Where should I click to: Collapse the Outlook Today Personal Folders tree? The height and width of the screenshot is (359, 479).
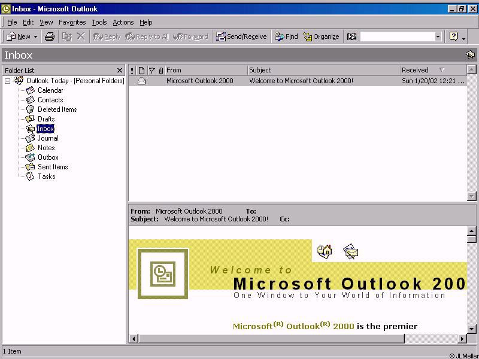8,81
